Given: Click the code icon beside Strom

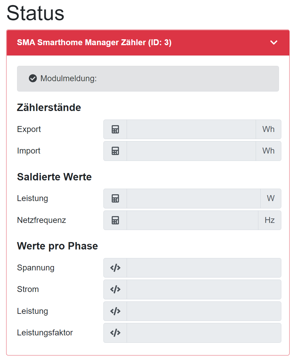Looking at the screenshot, I should click(115, 289).
